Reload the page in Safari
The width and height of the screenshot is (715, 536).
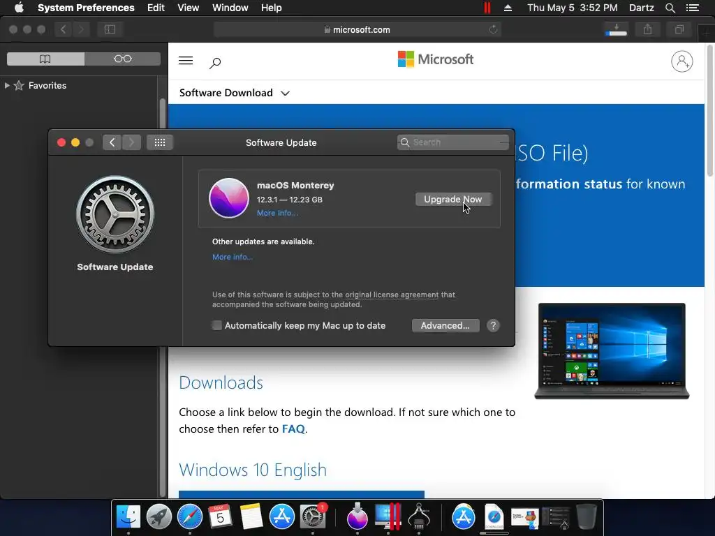click(493, 29)
